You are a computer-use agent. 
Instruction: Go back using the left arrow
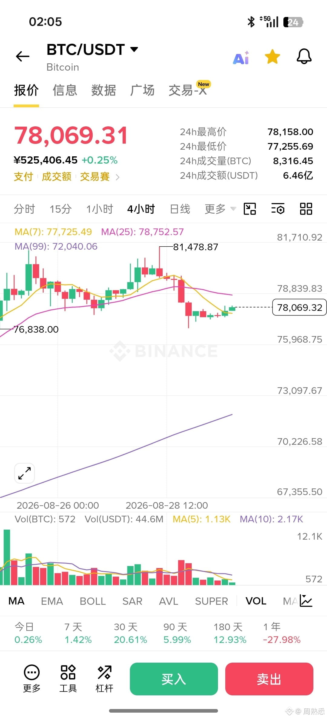[23, 56]
